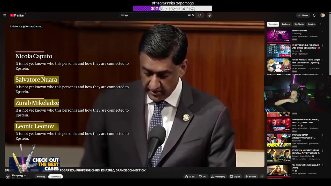Click the Nervarien channel name
This screenshot has height=186, width=331.
coord(296,51)
